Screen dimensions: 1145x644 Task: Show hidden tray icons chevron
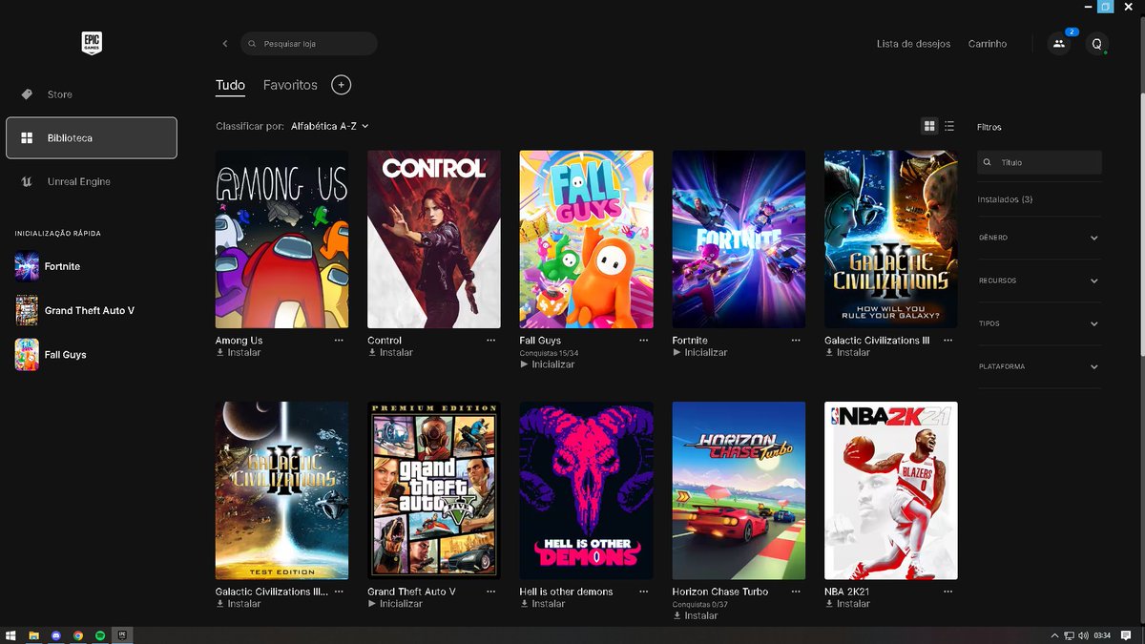[1054, 635]
